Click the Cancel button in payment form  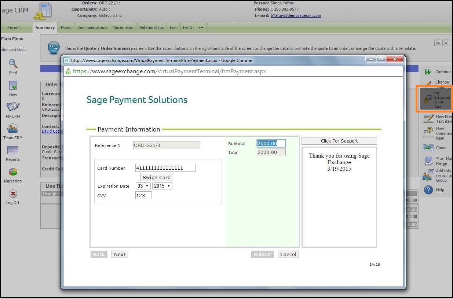(x=288, y=254)
